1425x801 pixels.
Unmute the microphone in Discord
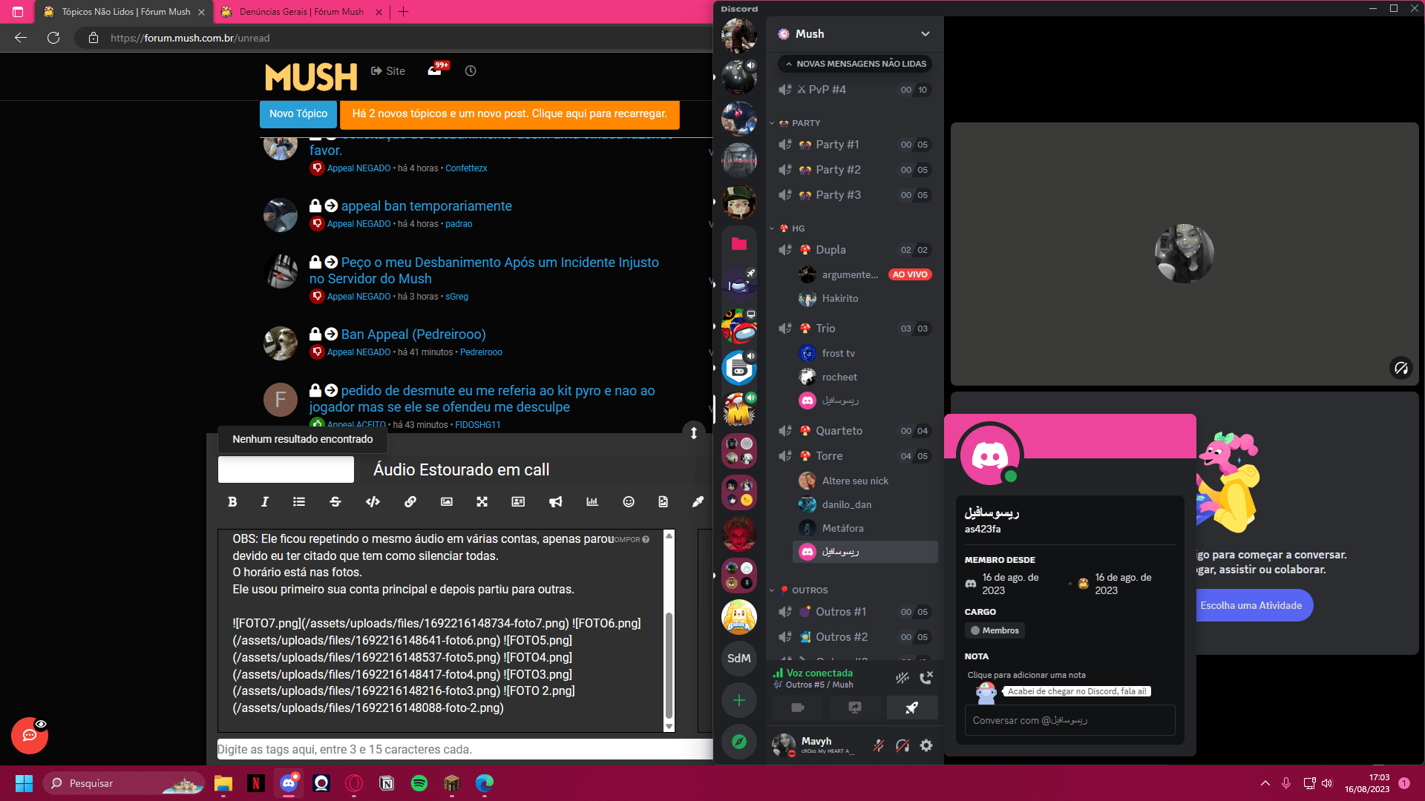(x=879, y=745)
